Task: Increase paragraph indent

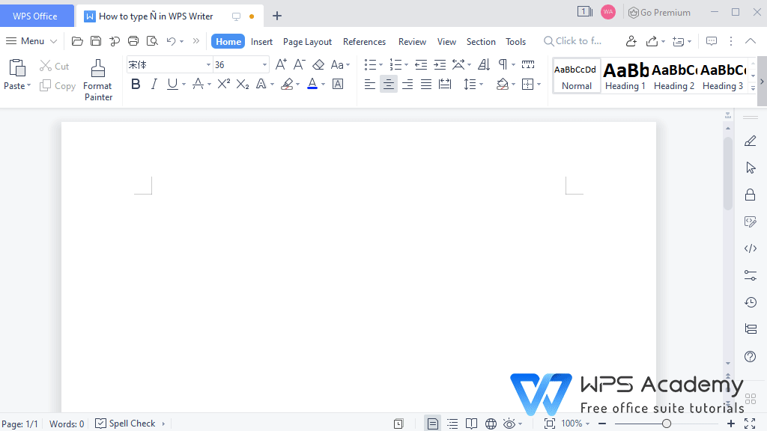Action: (440, 64)
